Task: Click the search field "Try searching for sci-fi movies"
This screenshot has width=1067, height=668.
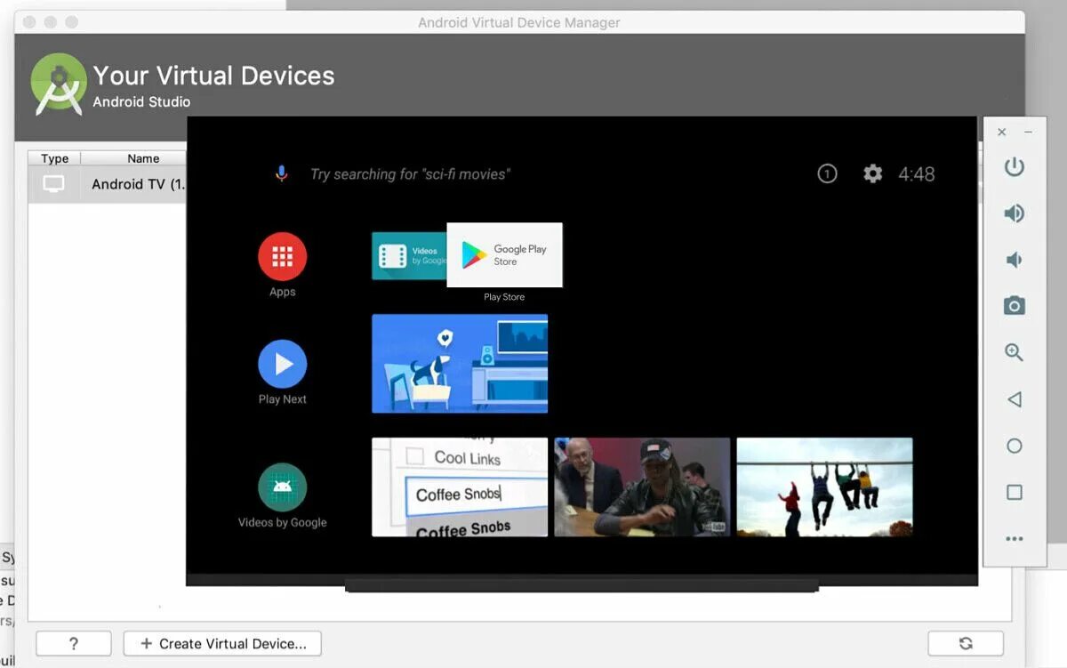Action: [x=410, y=174]
